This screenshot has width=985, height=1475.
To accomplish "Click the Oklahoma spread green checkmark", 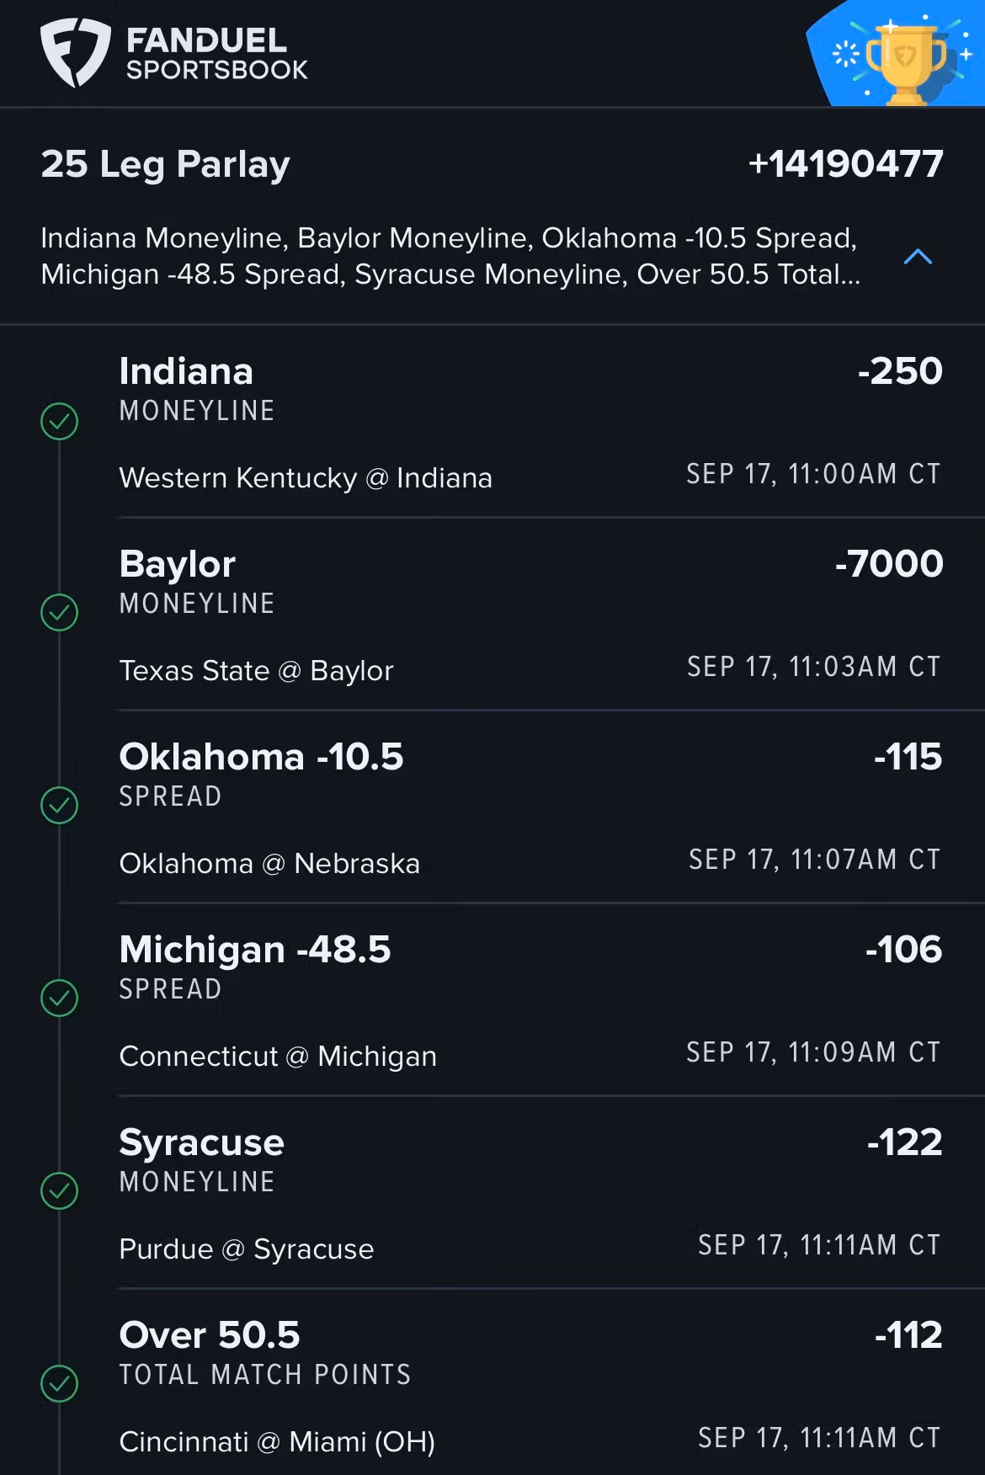I will (x=59, y=806).
